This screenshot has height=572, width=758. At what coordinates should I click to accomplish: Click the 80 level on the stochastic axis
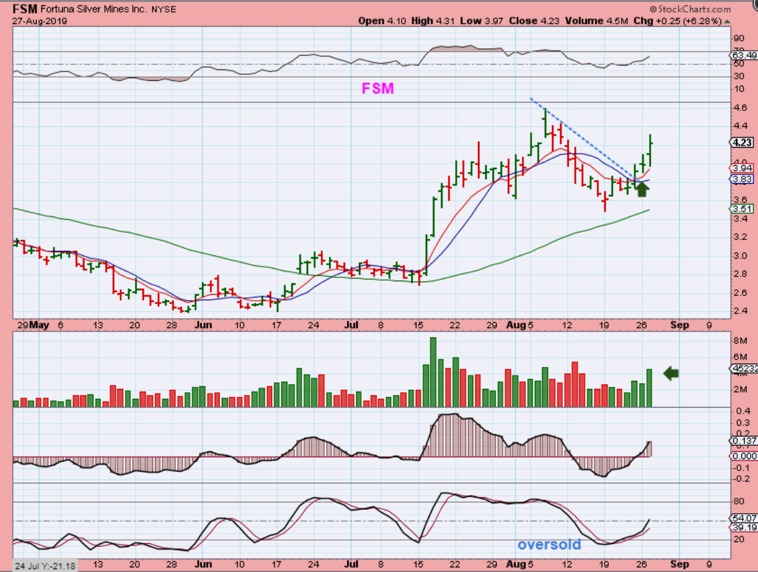739,501
